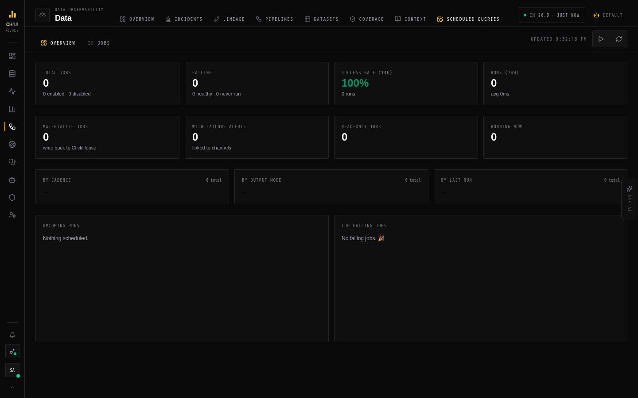Image resolution: width=638 pixels, height=398 pixels.
Task: Open the bar chart analytics sidebar icon
Action: click(12, 109)
